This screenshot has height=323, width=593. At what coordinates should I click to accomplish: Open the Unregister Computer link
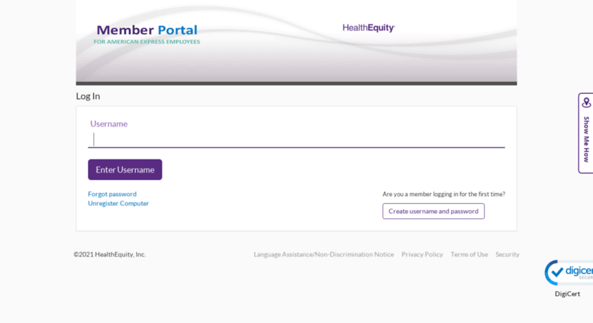point(118,203)
